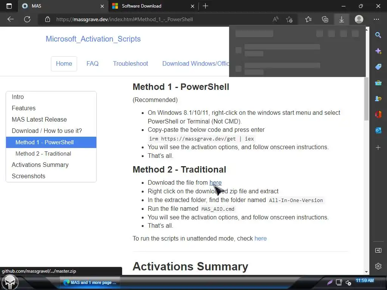The image size is (387, 290).
Task: Reload the page with Refresh icon
Action: tap(27, 19)
